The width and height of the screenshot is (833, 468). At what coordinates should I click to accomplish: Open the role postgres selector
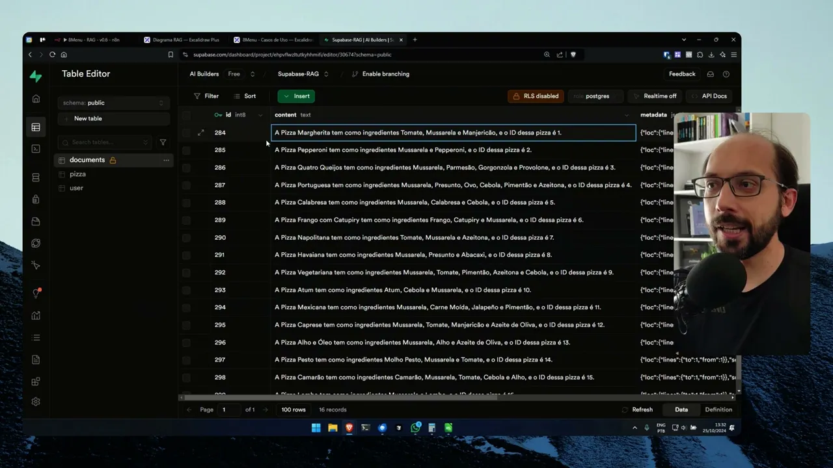pos(595,96)
